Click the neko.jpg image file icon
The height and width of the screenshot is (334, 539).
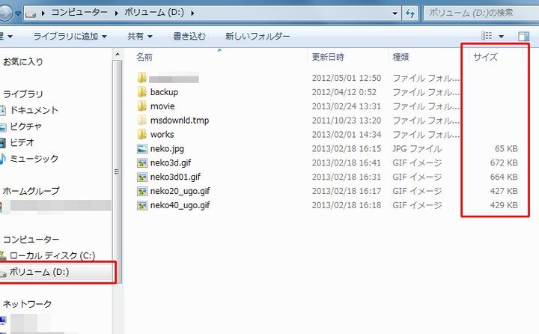(142, 149)
